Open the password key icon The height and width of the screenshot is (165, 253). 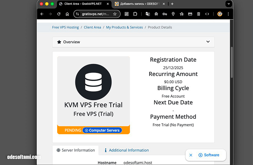coord(165,14)
